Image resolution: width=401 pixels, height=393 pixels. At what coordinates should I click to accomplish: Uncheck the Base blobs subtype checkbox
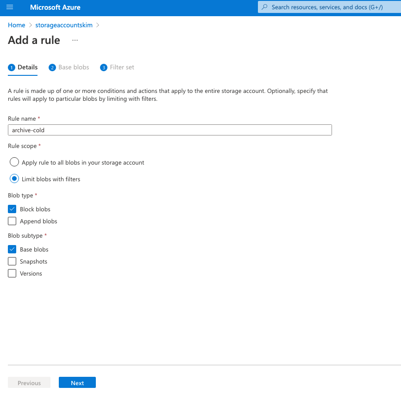pyautogui.click(x=12, y=249)
